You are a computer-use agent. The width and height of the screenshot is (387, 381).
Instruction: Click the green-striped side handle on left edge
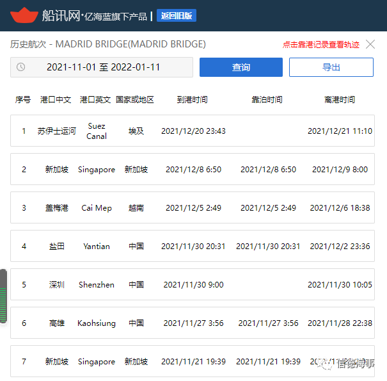point(3,296)
